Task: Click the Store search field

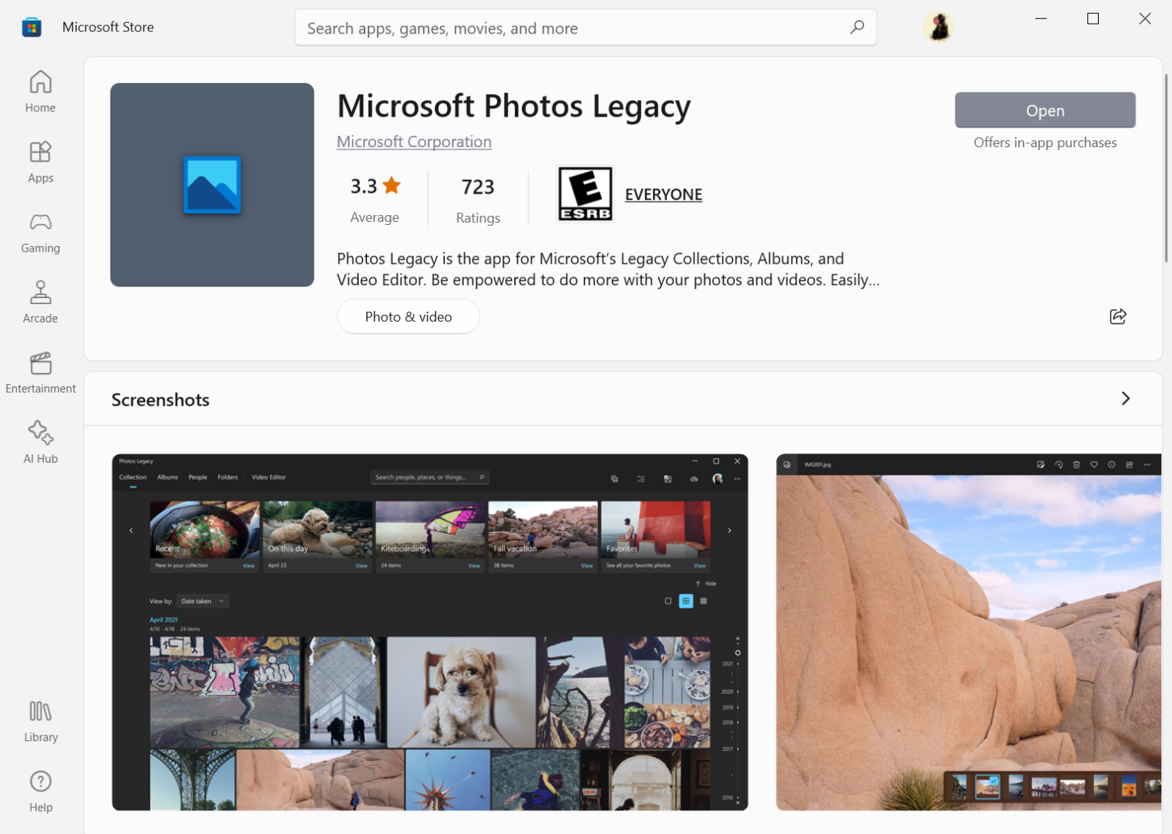Action: point(585,27)
